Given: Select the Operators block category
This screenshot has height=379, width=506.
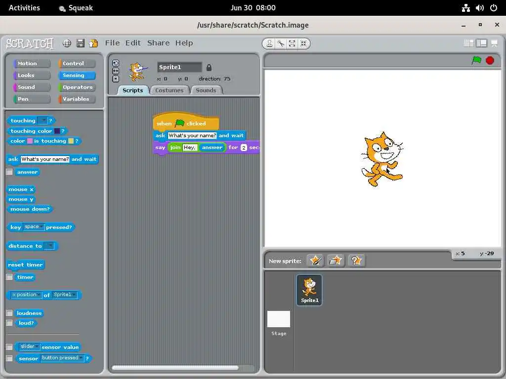Looking at the screenshot, I should click(77, 87).
